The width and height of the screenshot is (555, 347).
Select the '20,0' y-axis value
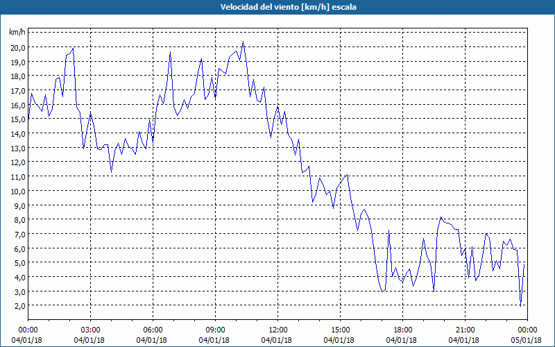pyautogui.click(x=18, y=47)
